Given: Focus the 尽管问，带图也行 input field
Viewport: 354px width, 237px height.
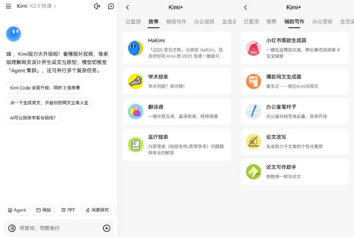Looking at the screenshot, I should point(59,228).
